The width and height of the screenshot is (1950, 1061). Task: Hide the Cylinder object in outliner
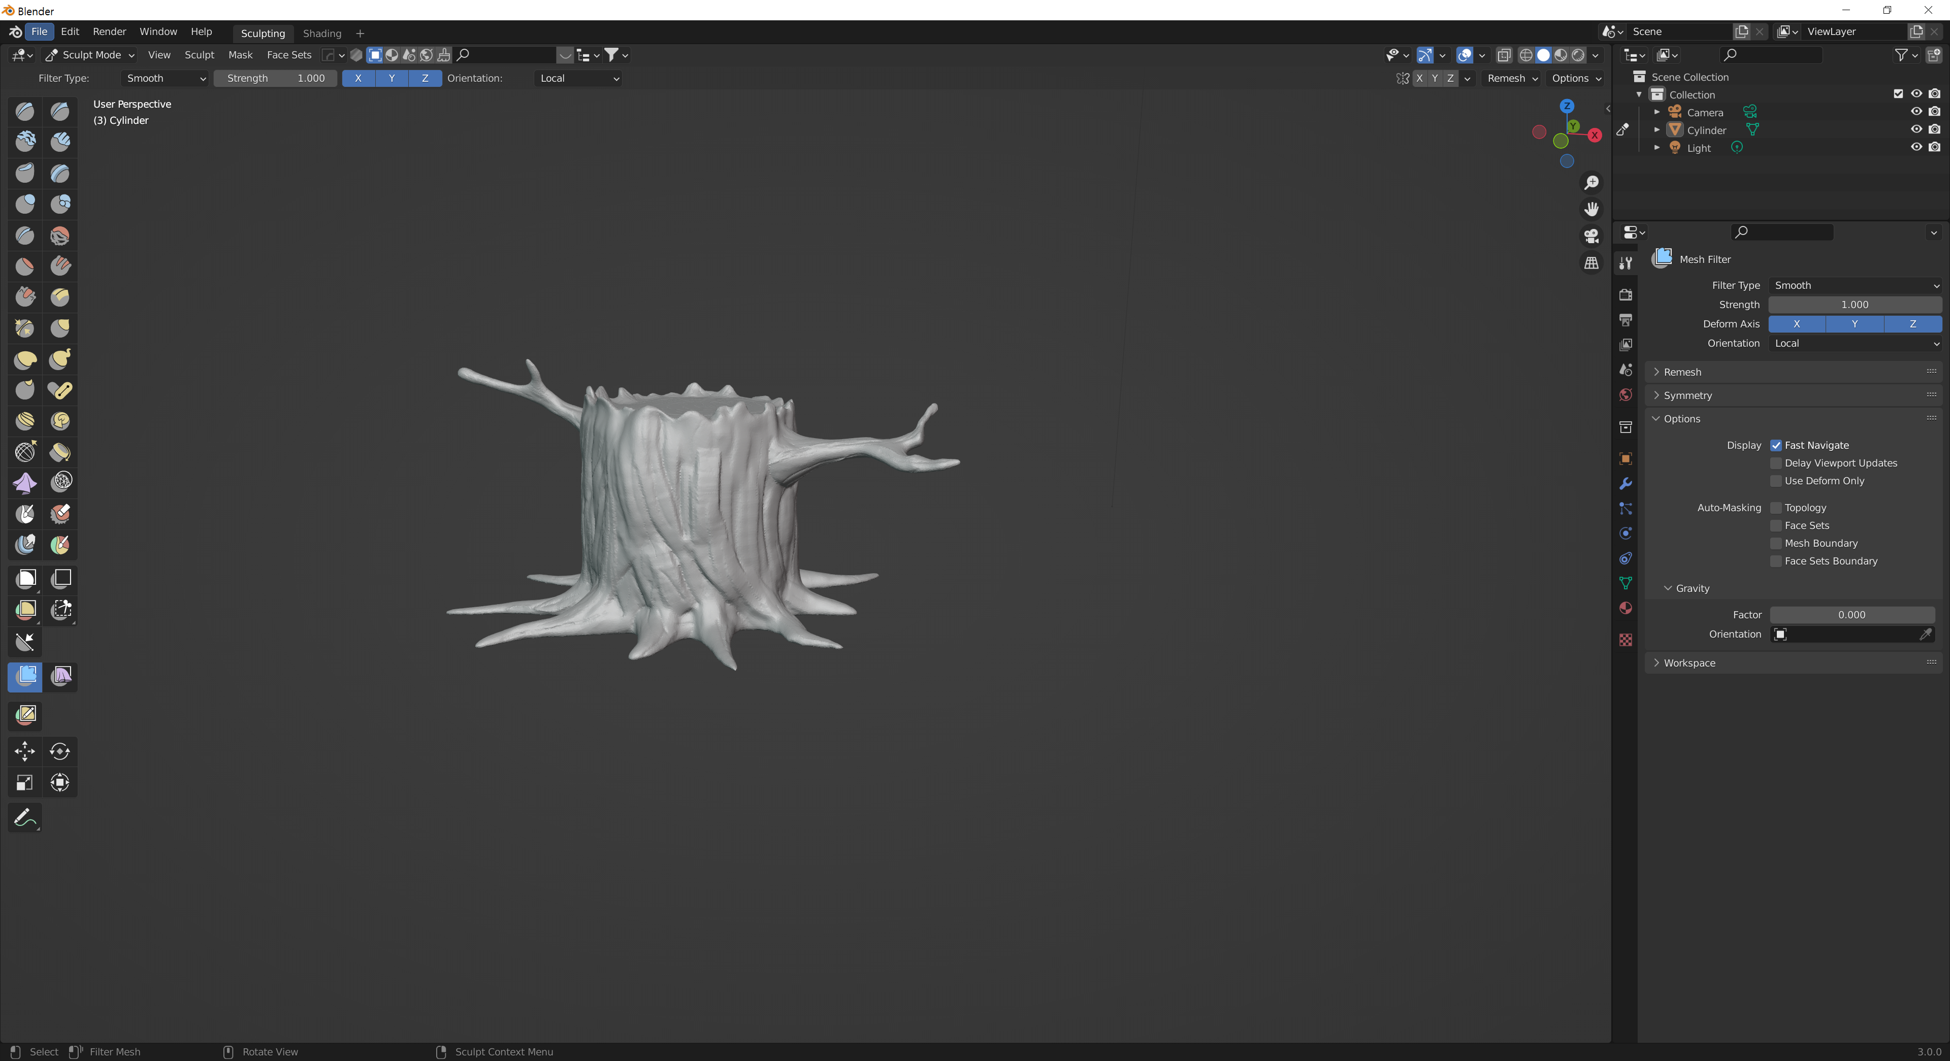1916,129
